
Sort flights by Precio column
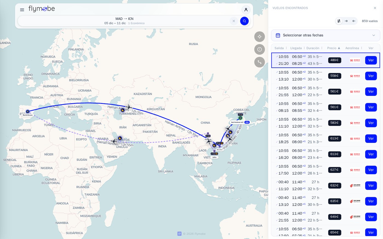coord(334,48)
